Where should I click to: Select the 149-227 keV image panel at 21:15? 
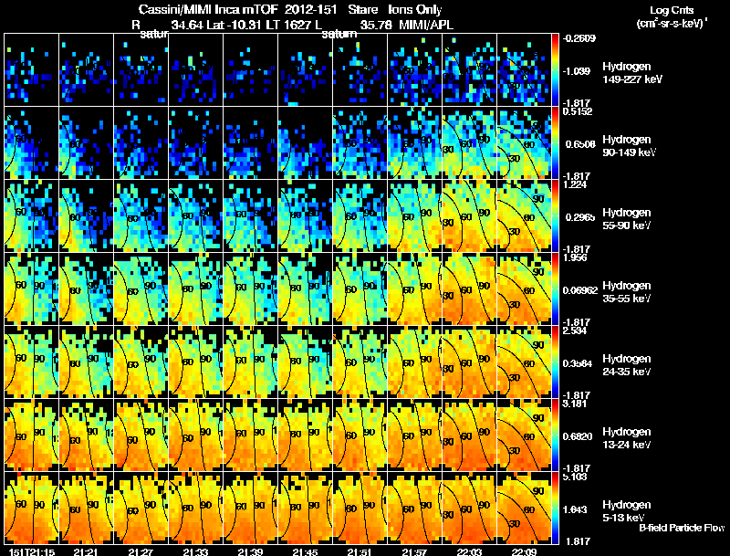tap(32, 70)
